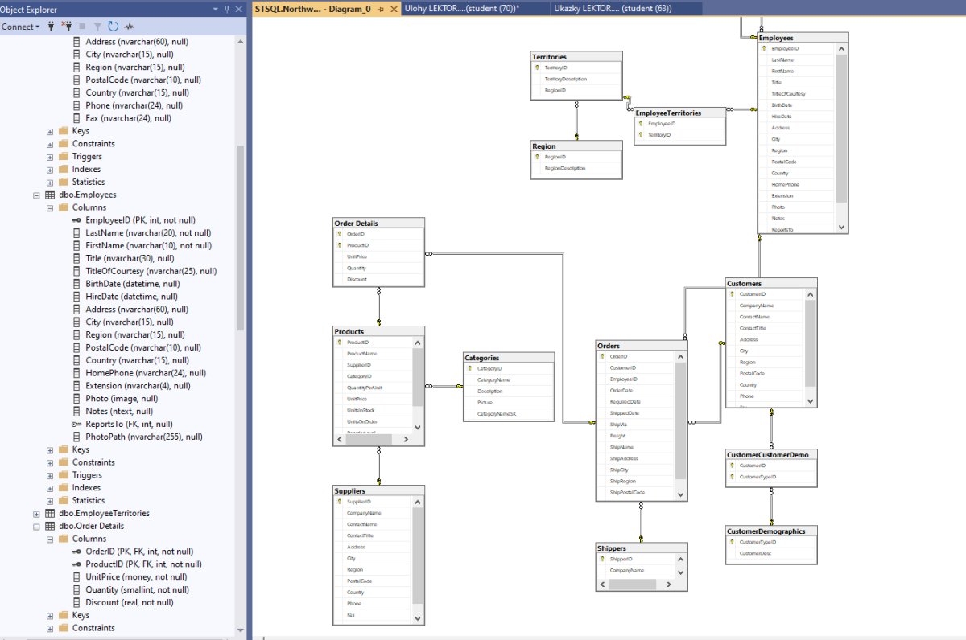
Task: Select the dbo.Employees table icon in tree
Action: click(50, 195)
